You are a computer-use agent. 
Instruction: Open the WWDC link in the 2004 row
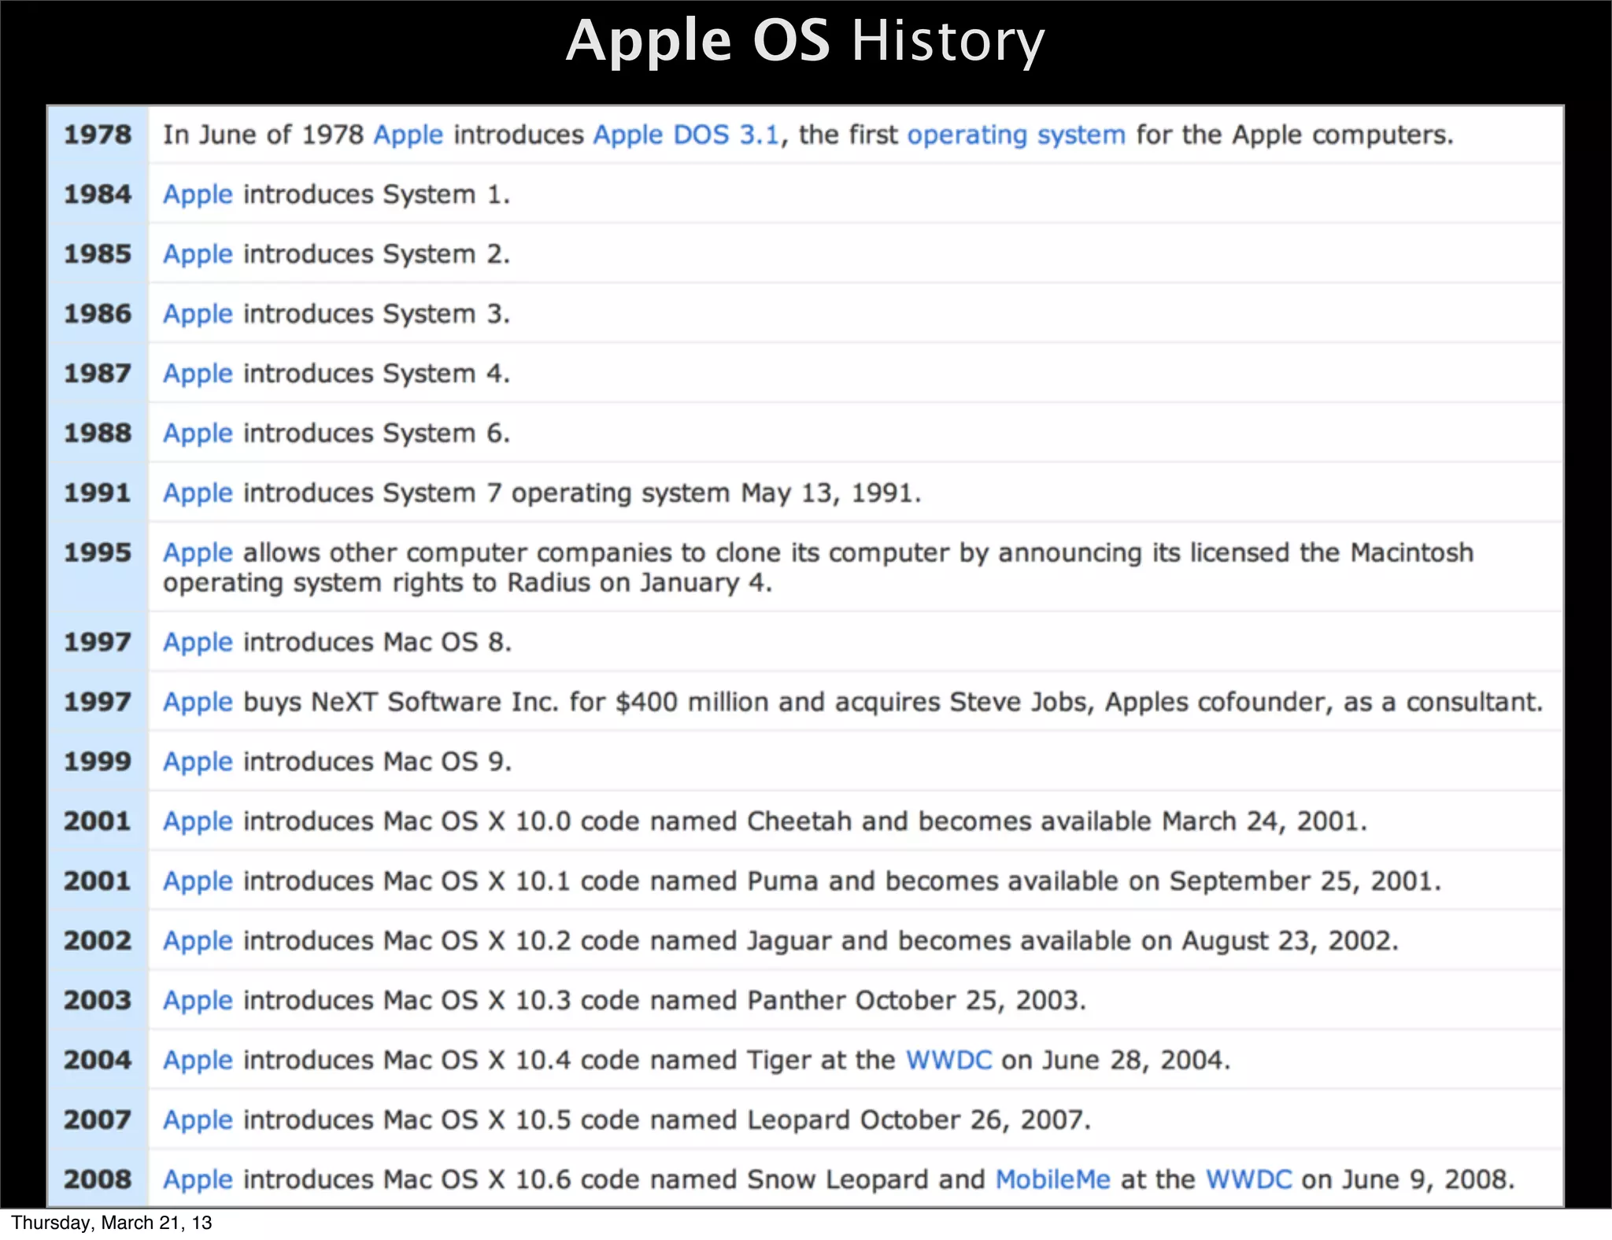click(948, 1061)
